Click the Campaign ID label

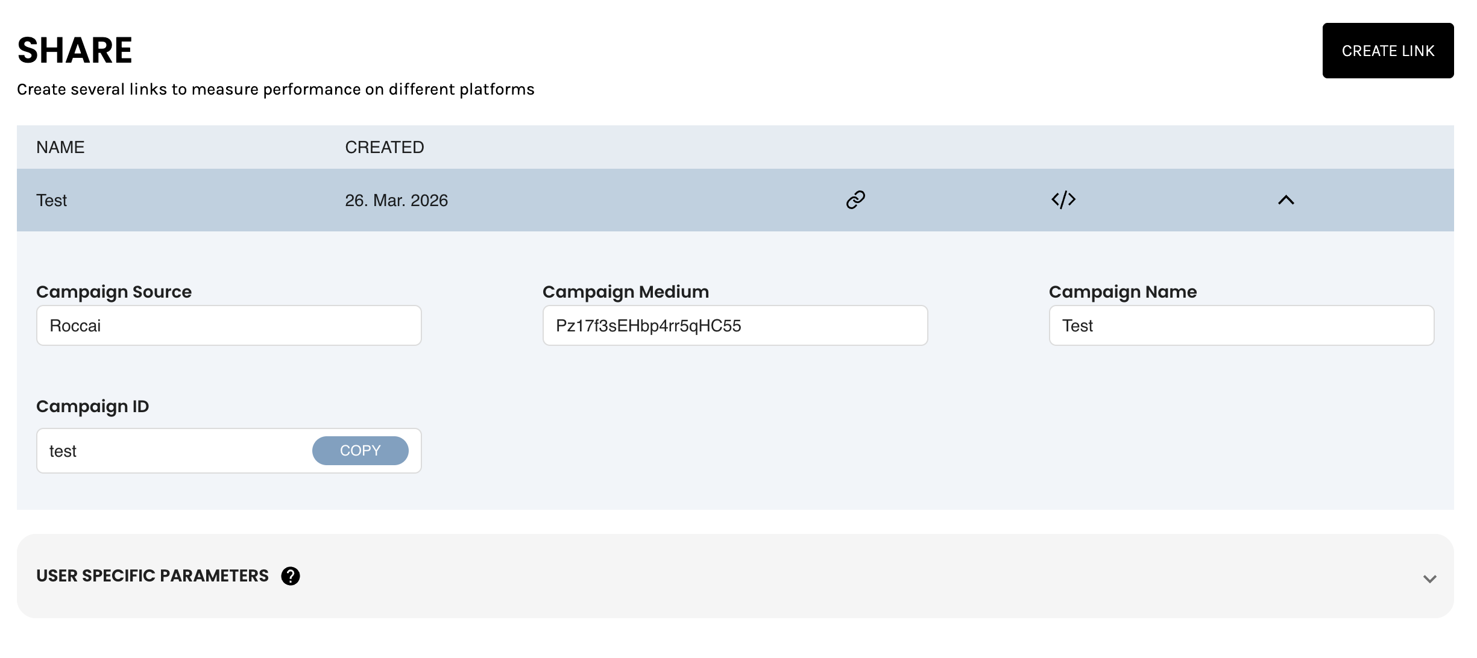(92, 406)
